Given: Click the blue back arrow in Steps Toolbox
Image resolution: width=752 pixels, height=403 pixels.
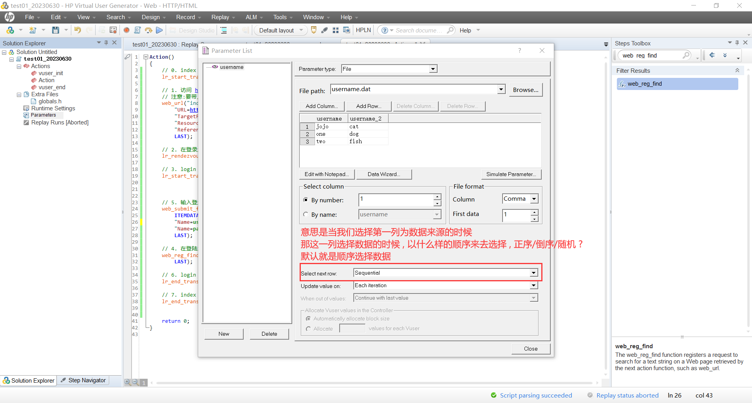Looking at the screenshot, I should point(712,55).
